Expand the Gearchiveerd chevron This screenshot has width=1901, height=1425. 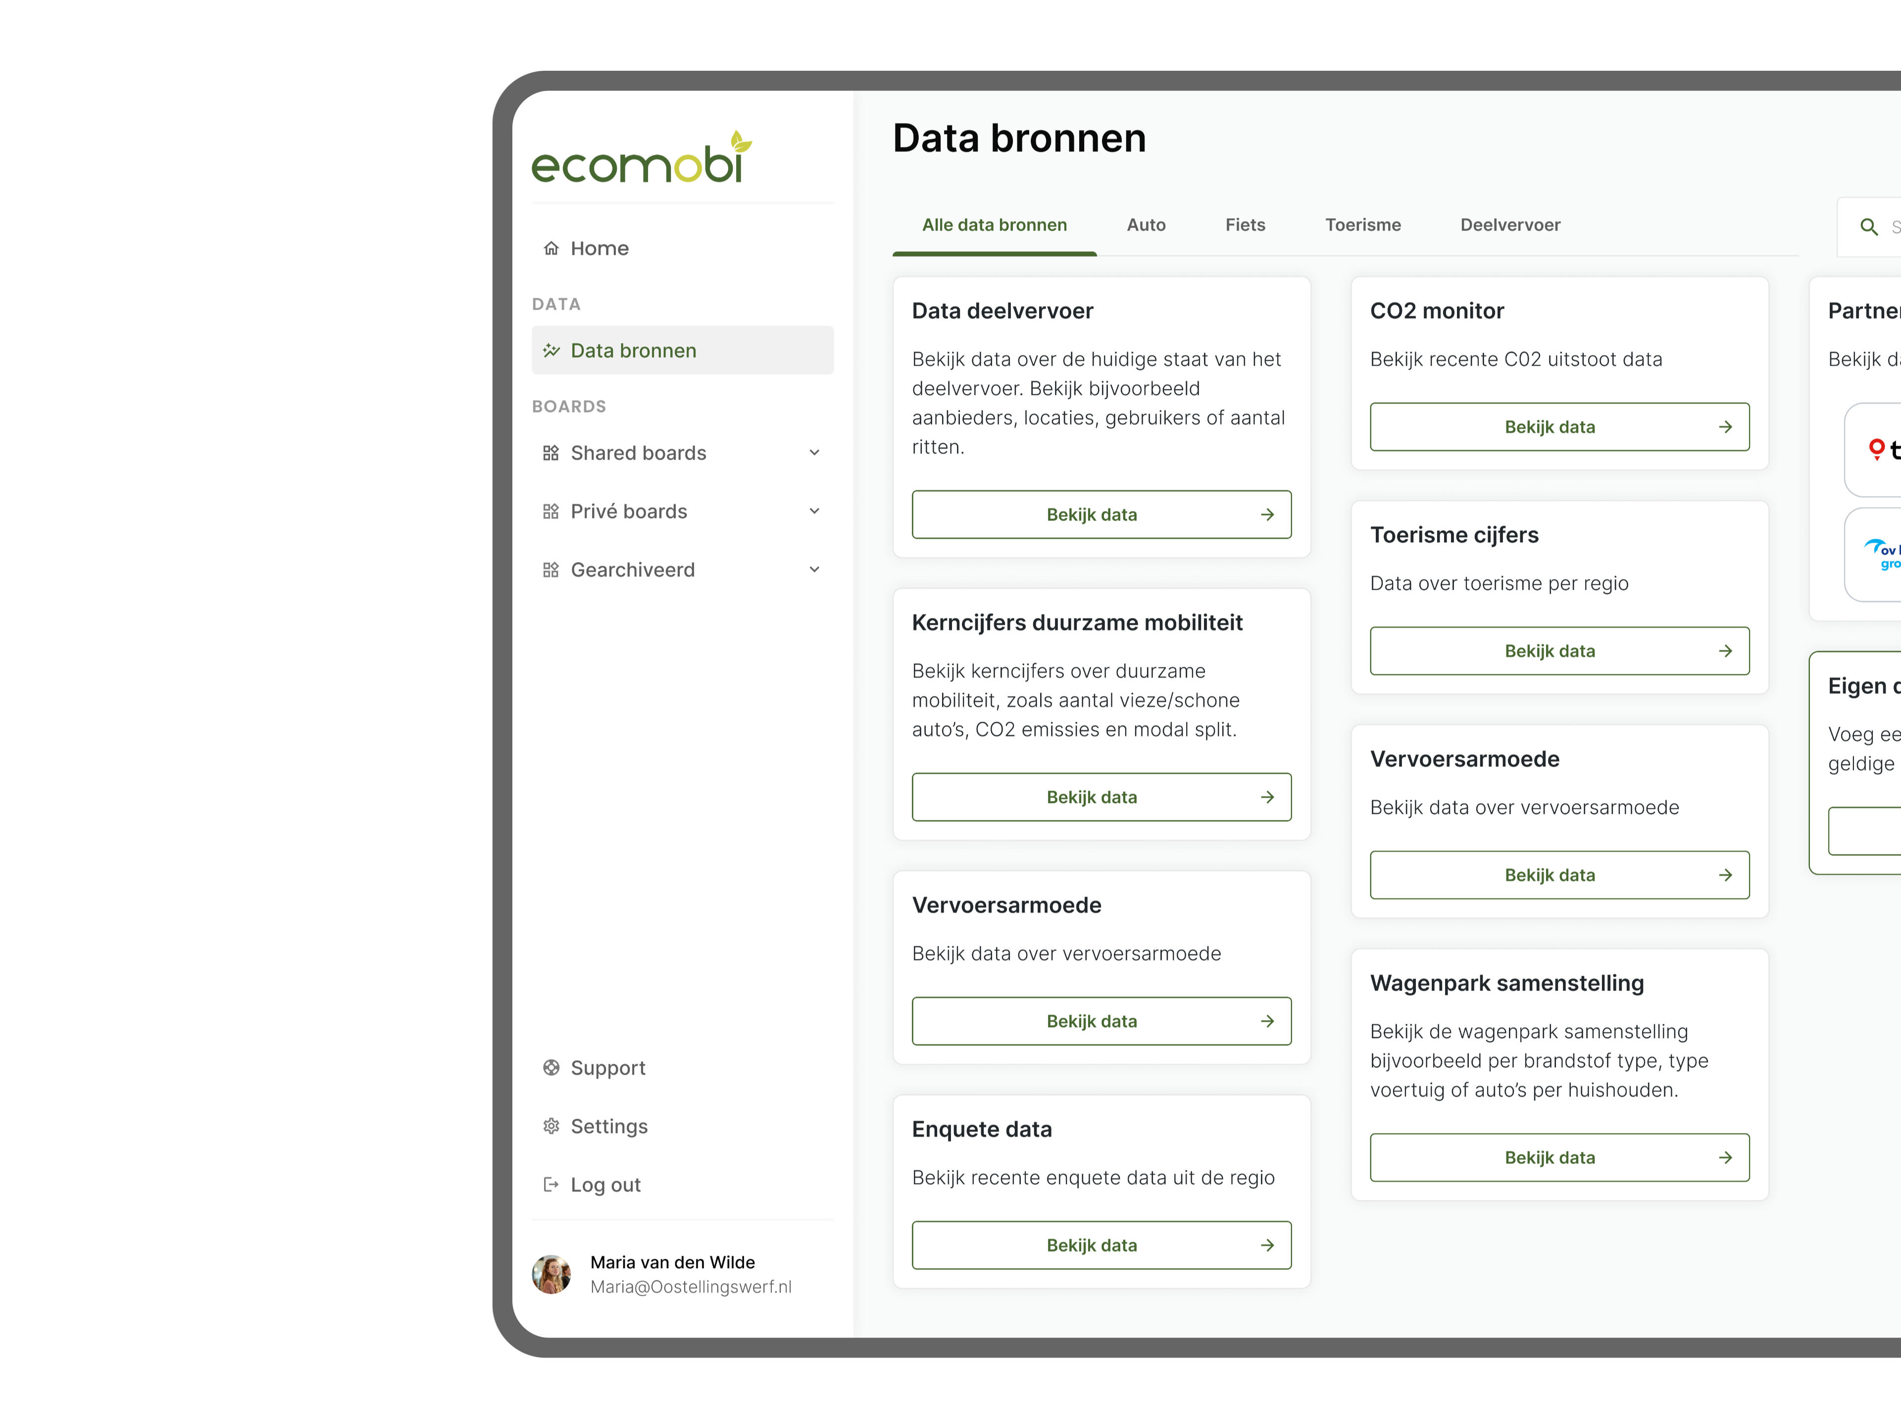click(x=814, y=570)
